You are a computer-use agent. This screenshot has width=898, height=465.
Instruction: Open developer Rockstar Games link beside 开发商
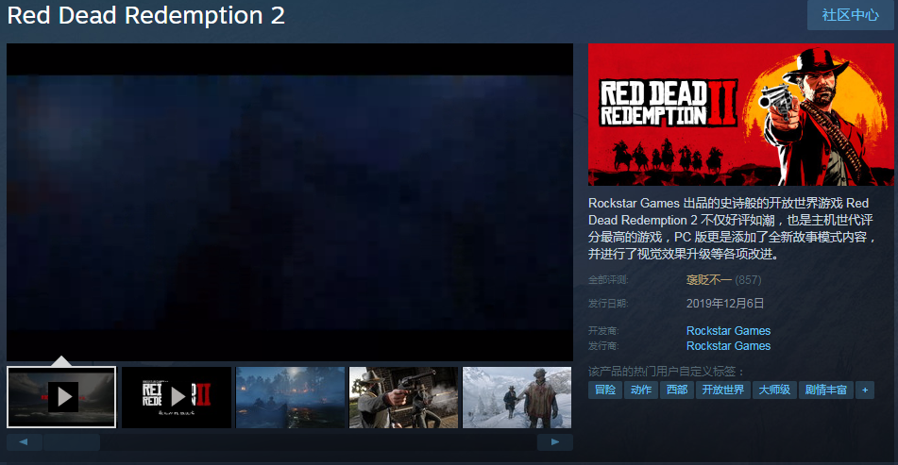(728, 331)
